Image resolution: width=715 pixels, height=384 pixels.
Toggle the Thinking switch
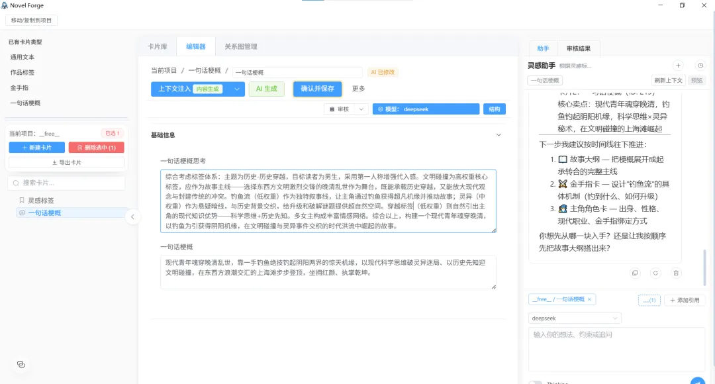click(x=536, y=382)
